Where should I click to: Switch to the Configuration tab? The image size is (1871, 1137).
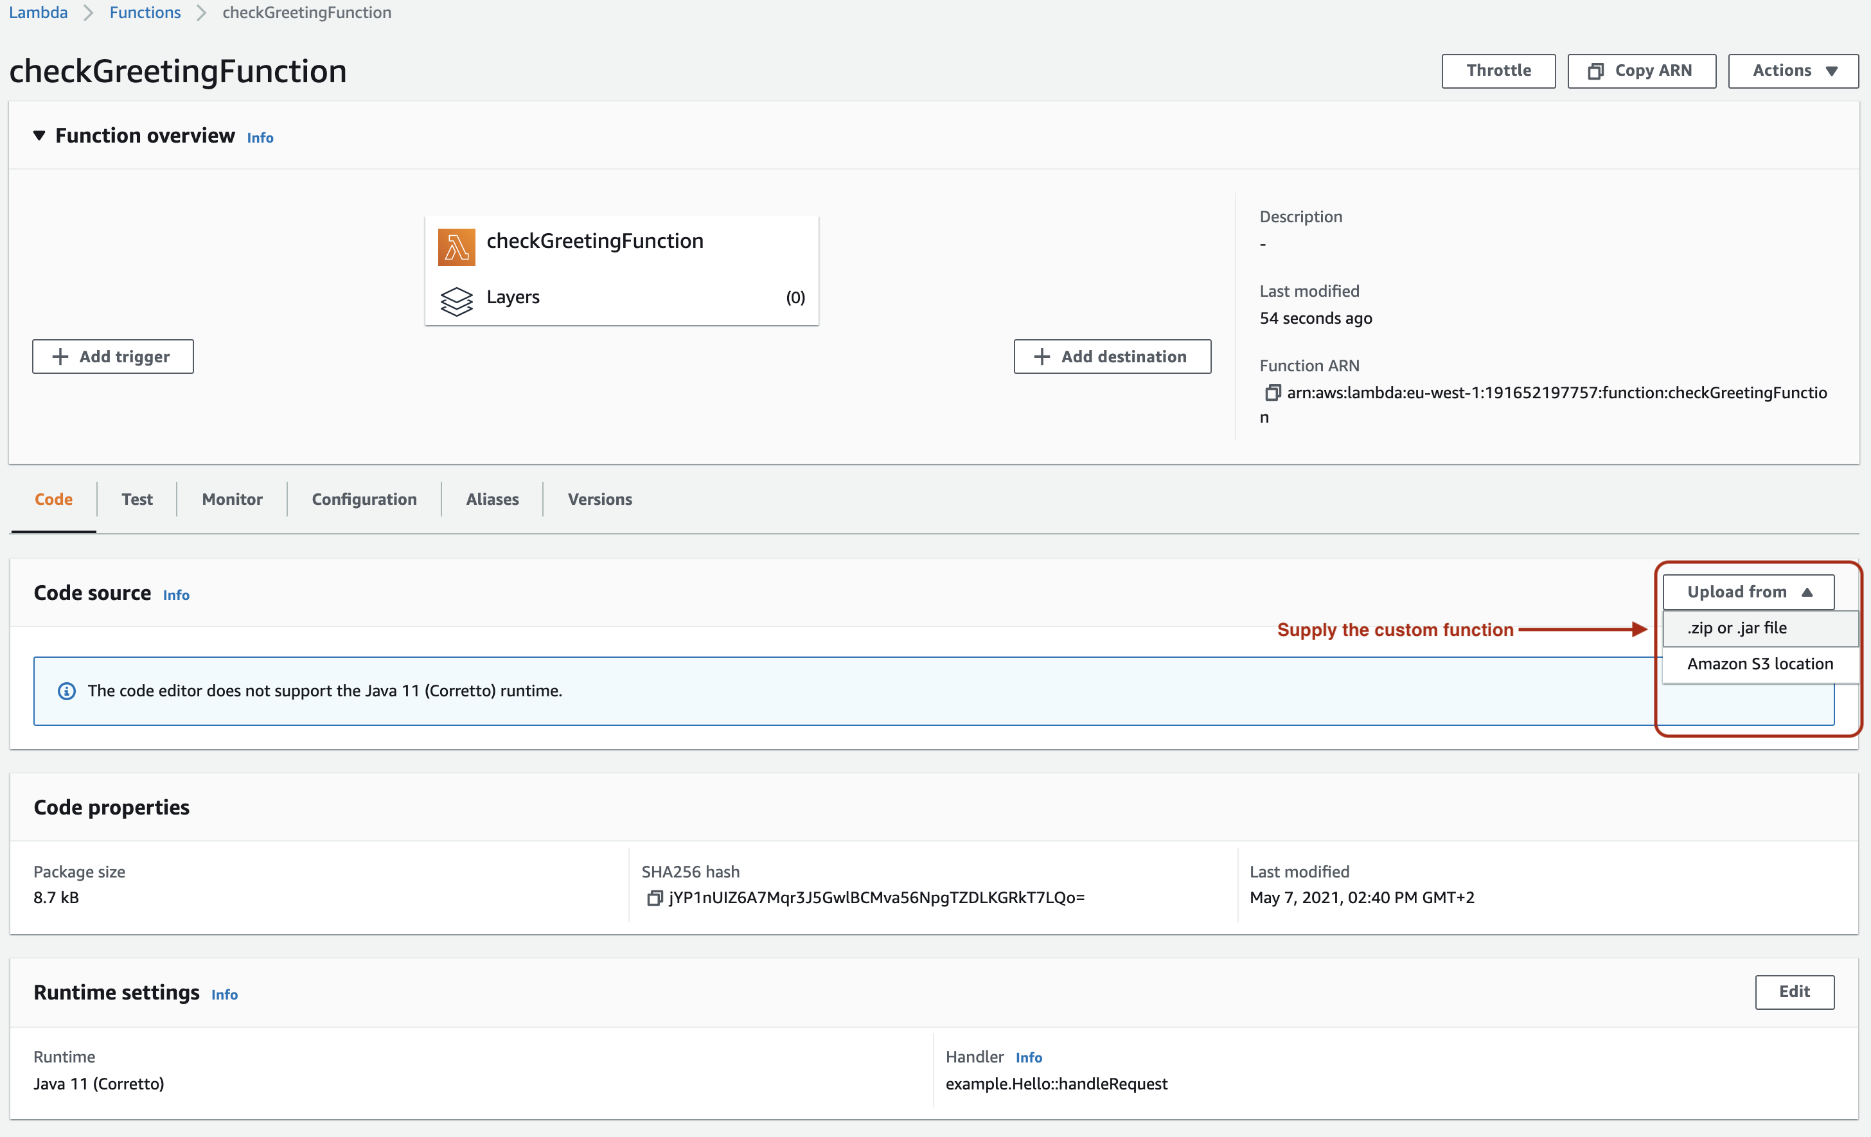[364, 499]
